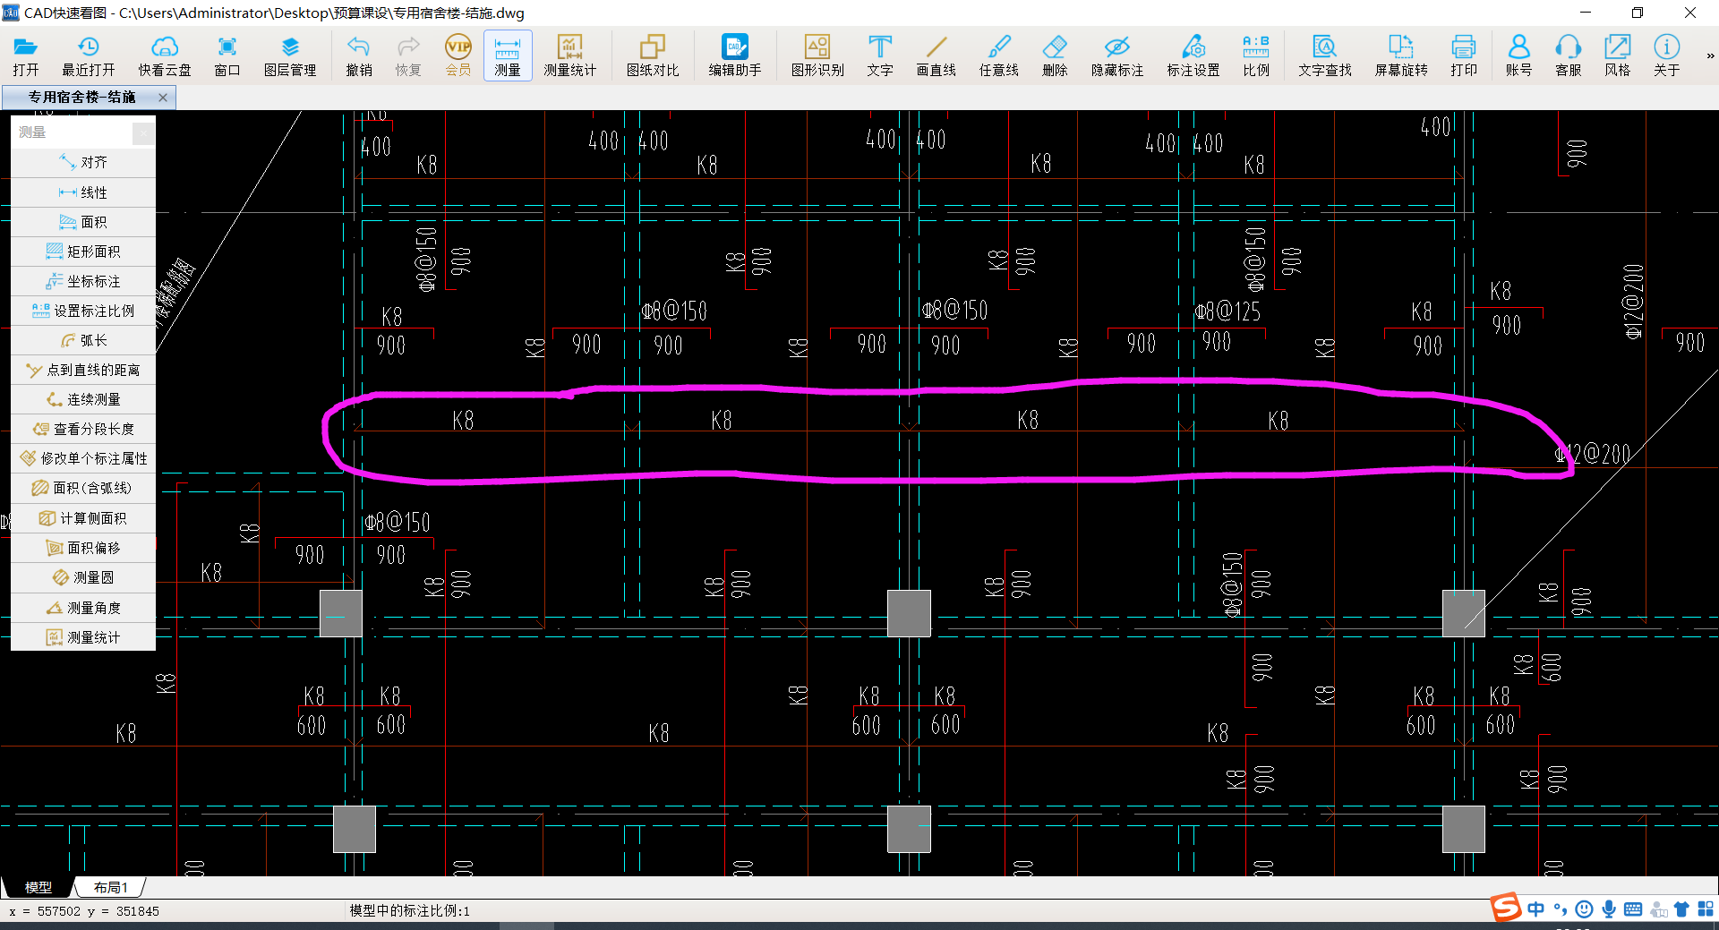Select the 窗口 zoom window tool
Image resolution: width=1719 pixels, height=930 pixels.
[227, 55]
